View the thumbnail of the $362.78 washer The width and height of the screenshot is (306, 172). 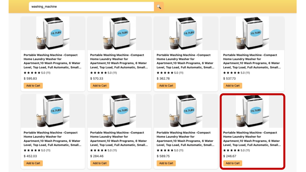186,33
